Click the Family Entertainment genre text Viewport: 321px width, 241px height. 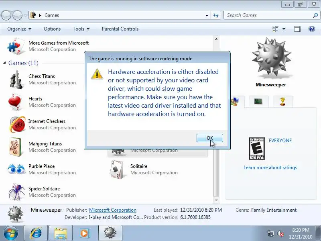pos(274,210)
